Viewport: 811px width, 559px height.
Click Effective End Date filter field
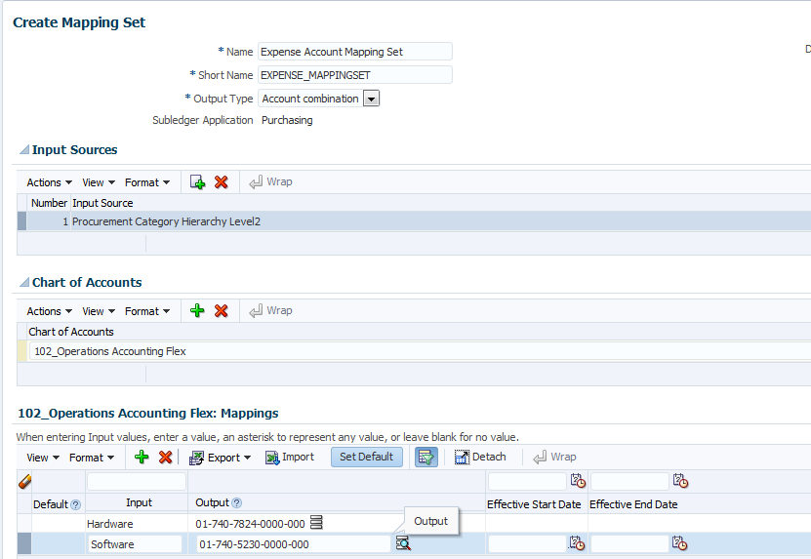point(629,481)
